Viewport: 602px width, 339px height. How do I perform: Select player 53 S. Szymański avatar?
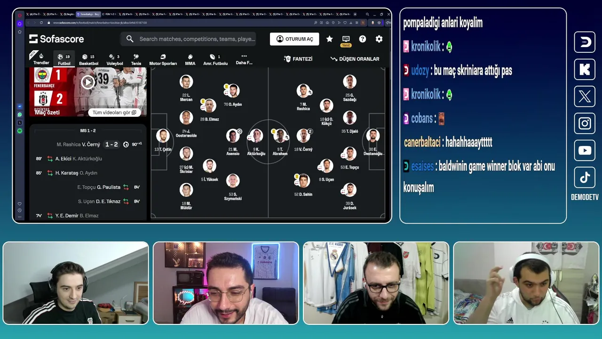pos(233,181)
